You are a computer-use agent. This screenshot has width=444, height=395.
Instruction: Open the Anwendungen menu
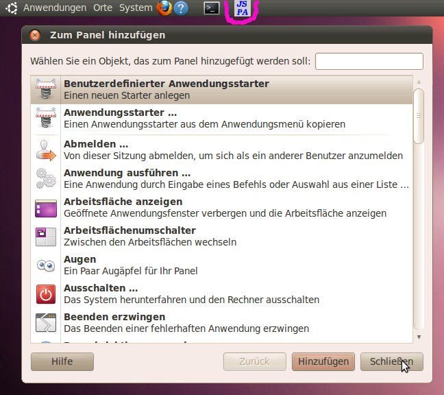pos(55,8)
